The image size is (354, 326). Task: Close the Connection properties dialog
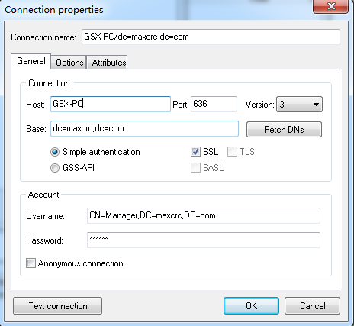point(330,6)
